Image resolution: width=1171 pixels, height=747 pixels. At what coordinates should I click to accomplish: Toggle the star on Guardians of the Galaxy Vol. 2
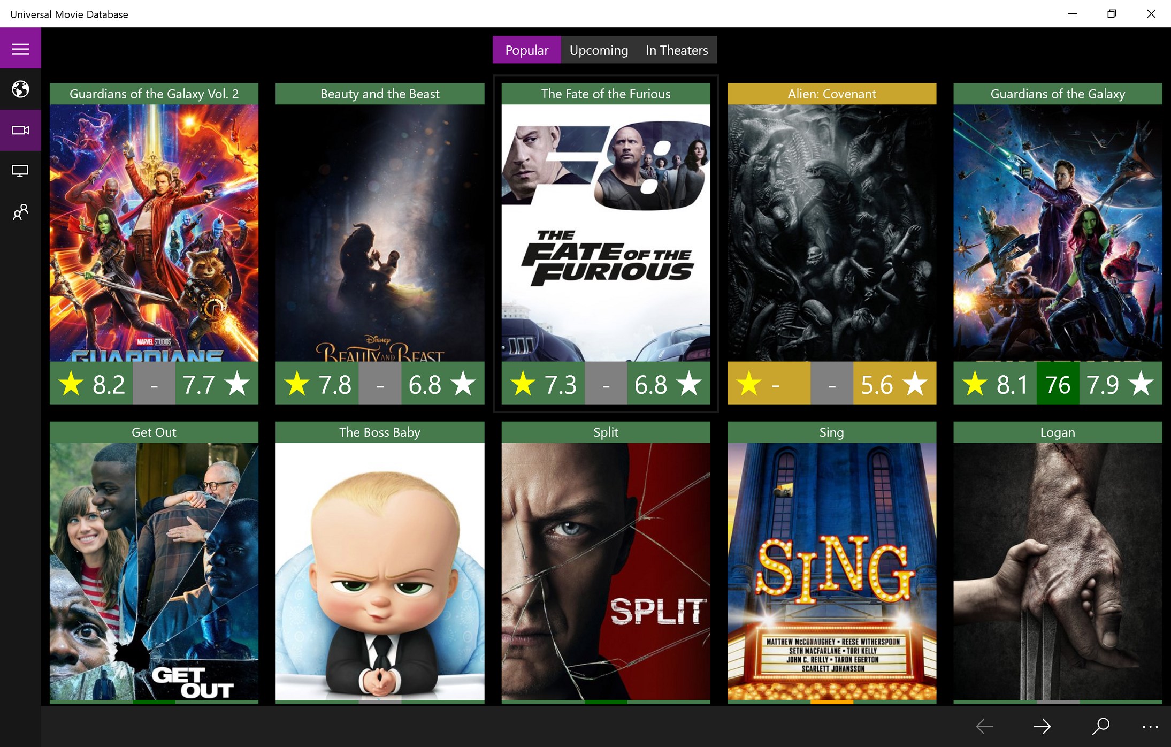[x=71, y=383]
